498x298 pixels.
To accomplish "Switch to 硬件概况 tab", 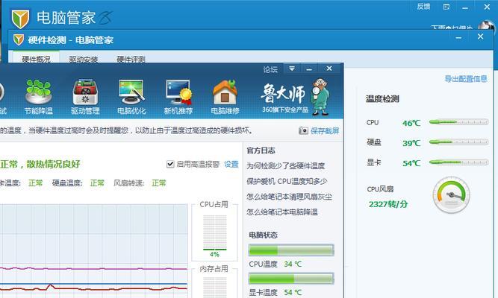I will coord(36,58).
